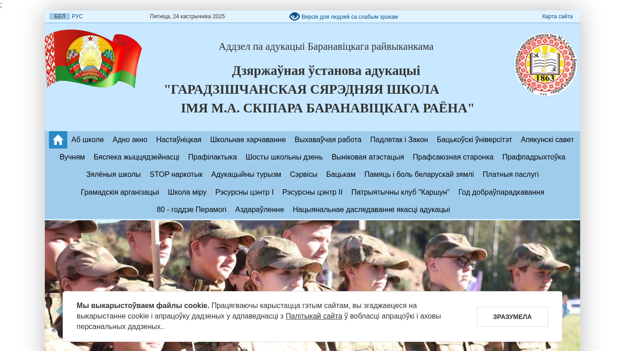
Task: Open Шосты школьны дзень menu item
Action: (284, 157)
